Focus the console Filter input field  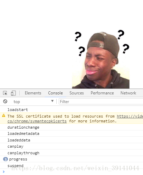coord(101,102)
